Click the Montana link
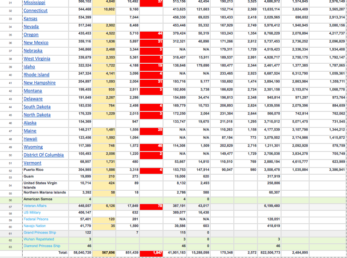The width and height of the screenshot is (347, 258). (33, 91)
